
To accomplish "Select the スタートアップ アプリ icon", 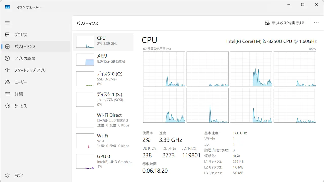I will tap(7, 70).
